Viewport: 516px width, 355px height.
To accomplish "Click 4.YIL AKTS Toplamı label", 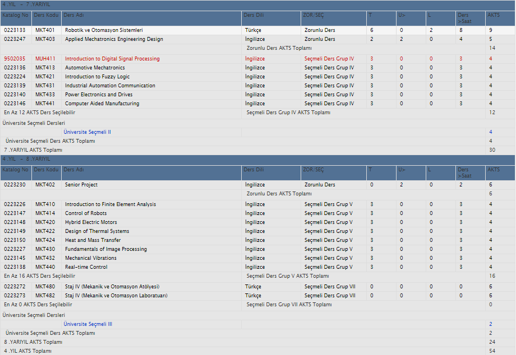I will point(27,351).
